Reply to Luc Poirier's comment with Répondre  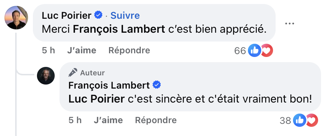[x=129, y=50]
